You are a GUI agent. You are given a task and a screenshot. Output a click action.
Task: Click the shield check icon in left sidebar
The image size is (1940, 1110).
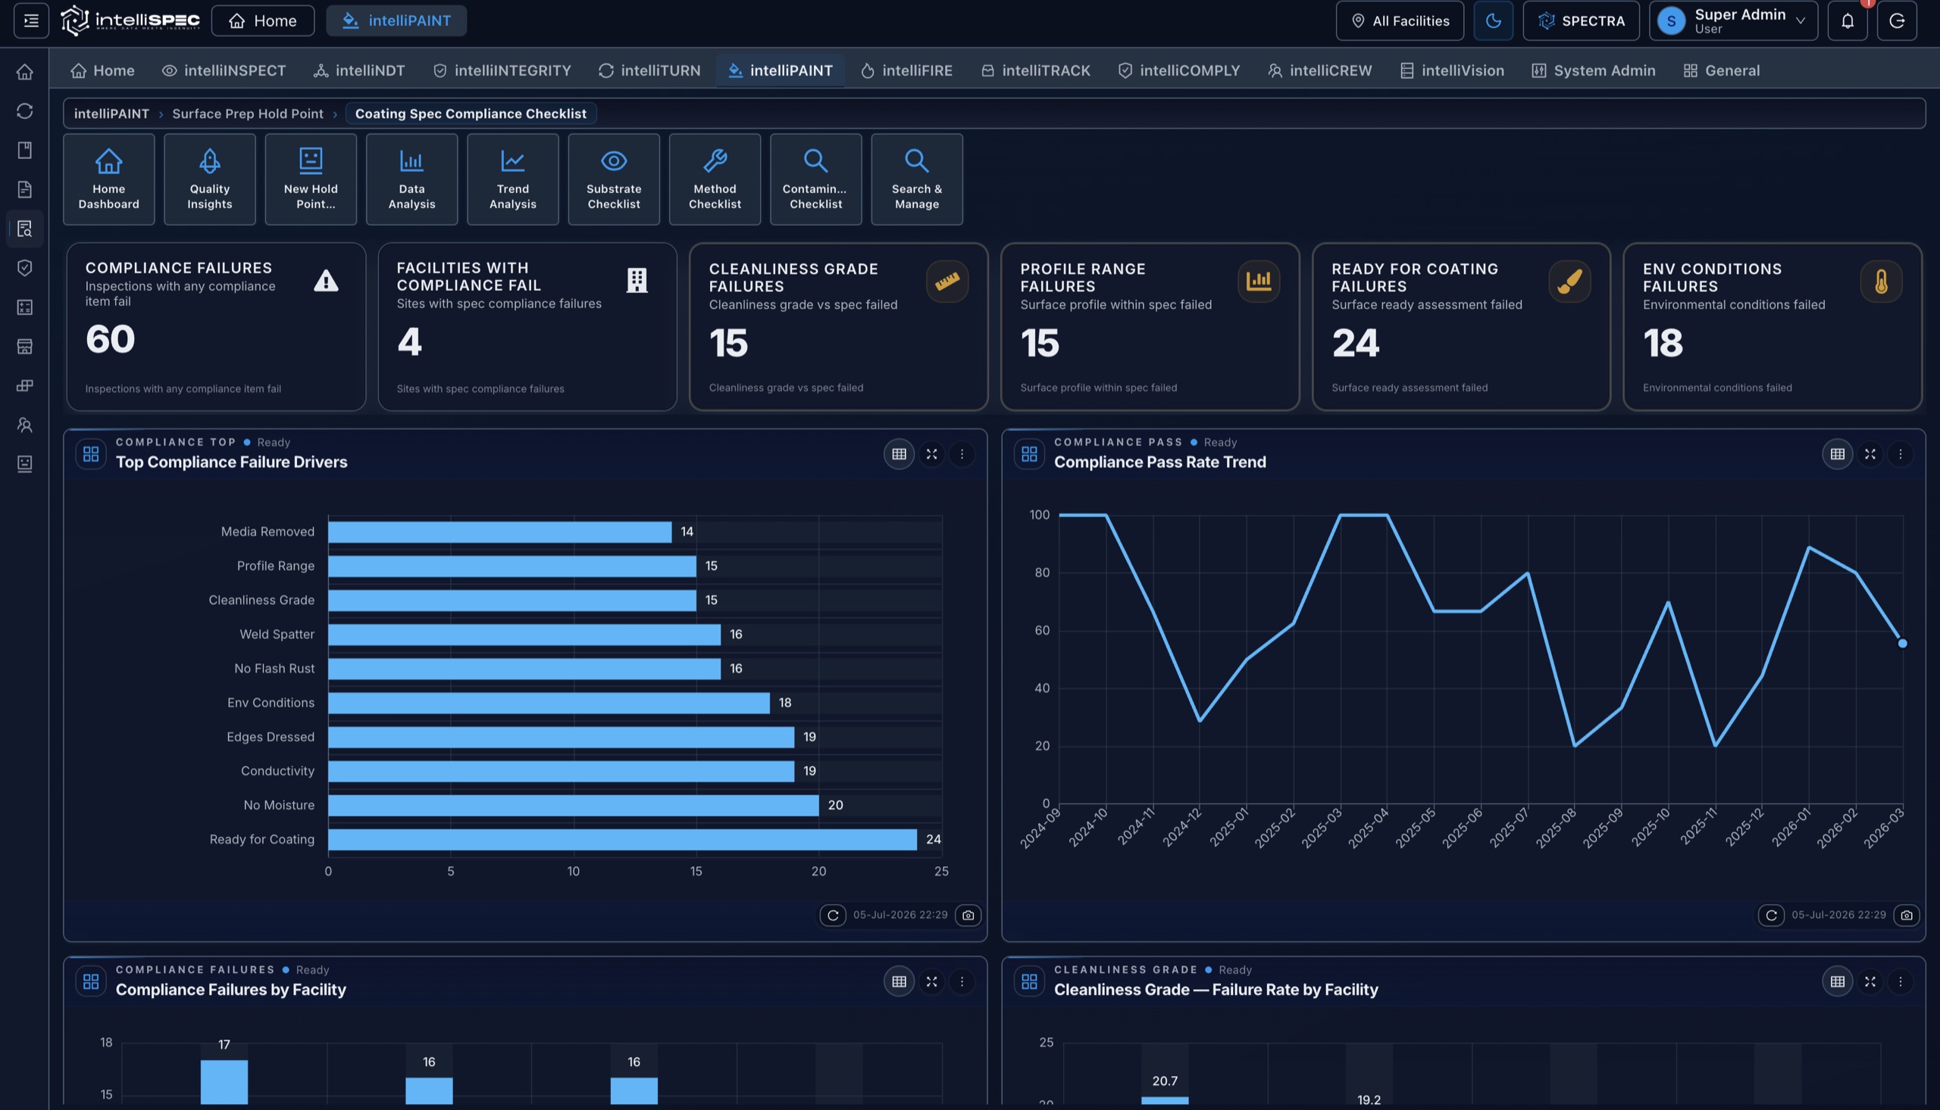pyautogui.click(x=25, y=267)
